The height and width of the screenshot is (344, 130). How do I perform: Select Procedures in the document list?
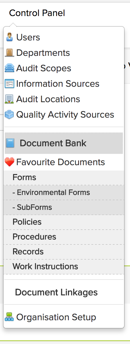64,237
